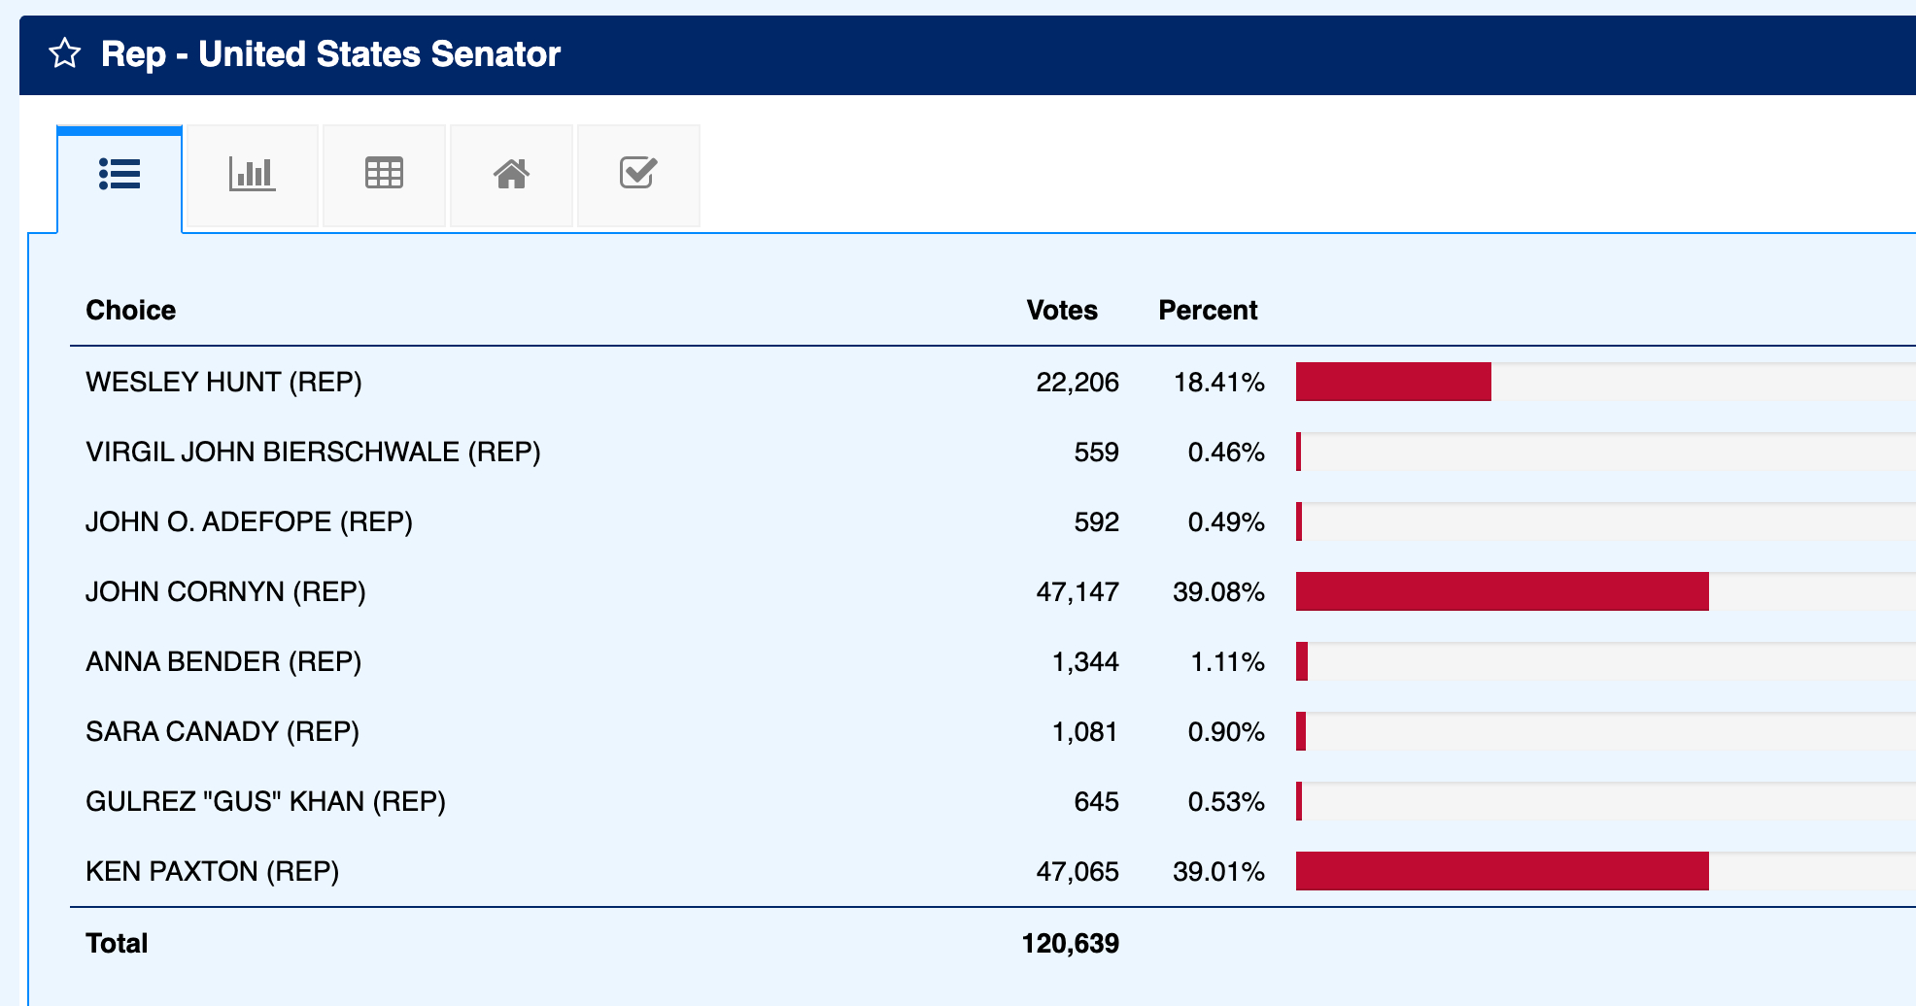Click Wesley Hunt's red percentage bar
This screenshot has height=1006, width=1916.
(1392, 383)
